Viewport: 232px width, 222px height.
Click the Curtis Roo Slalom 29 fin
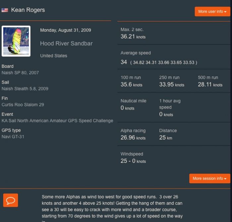pyautogui.click(x=23, y=105)
